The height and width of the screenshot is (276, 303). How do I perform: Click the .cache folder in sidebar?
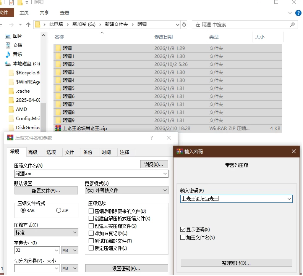23,91
